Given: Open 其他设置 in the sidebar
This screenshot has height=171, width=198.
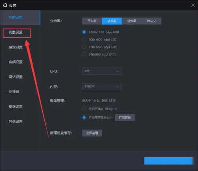Looking at the screenshot, I should pyautogui.click(x=15, y=121).
